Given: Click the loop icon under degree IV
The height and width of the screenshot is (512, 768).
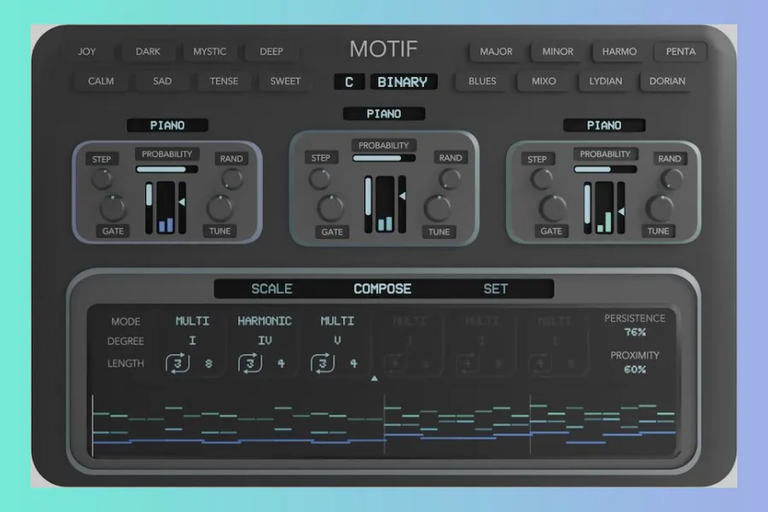Looking at the screenshot, I should tap(249, 364).
